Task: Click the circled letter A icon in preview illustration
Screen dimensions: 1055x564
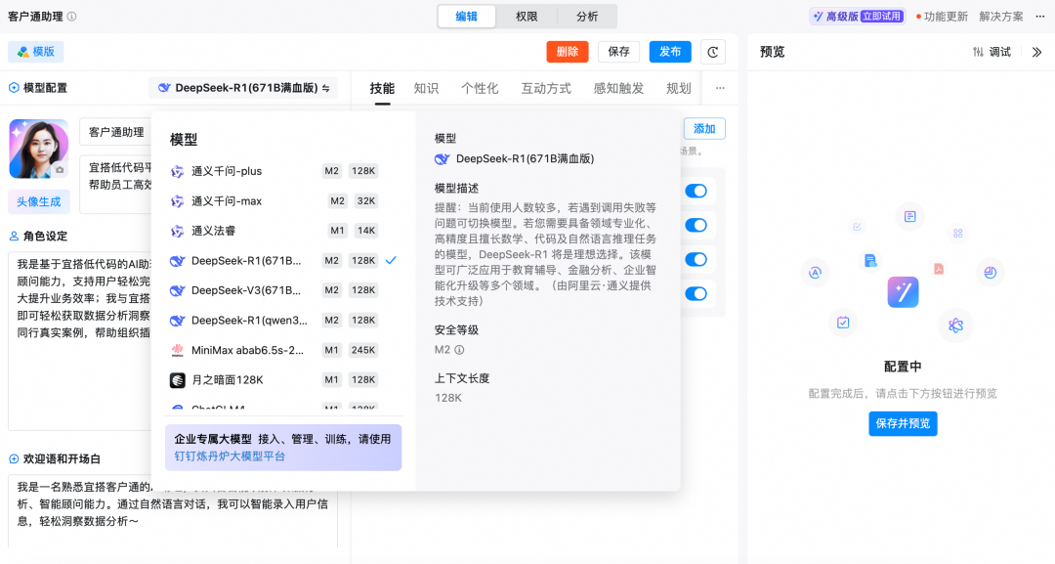Action: pos(815,272)
